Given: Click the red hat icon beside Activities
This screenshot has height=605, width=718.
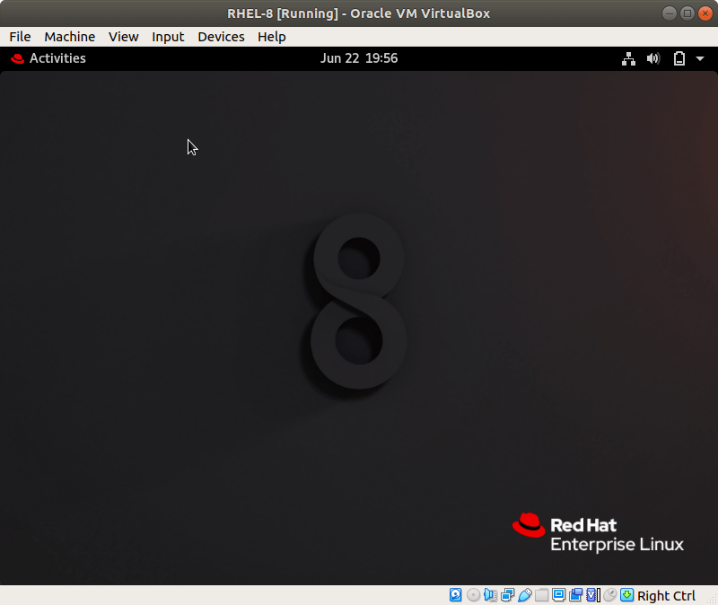Looking at the screenshot, I should pyautogui.click(x=17, y=58).
